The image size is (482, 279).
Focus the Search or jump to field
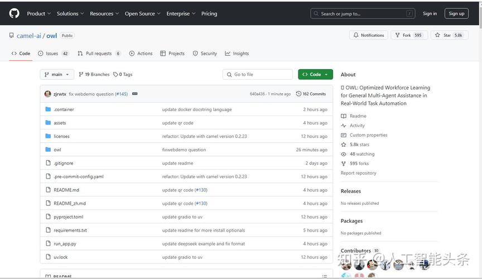pyautogui.click(x=363, y=13)
